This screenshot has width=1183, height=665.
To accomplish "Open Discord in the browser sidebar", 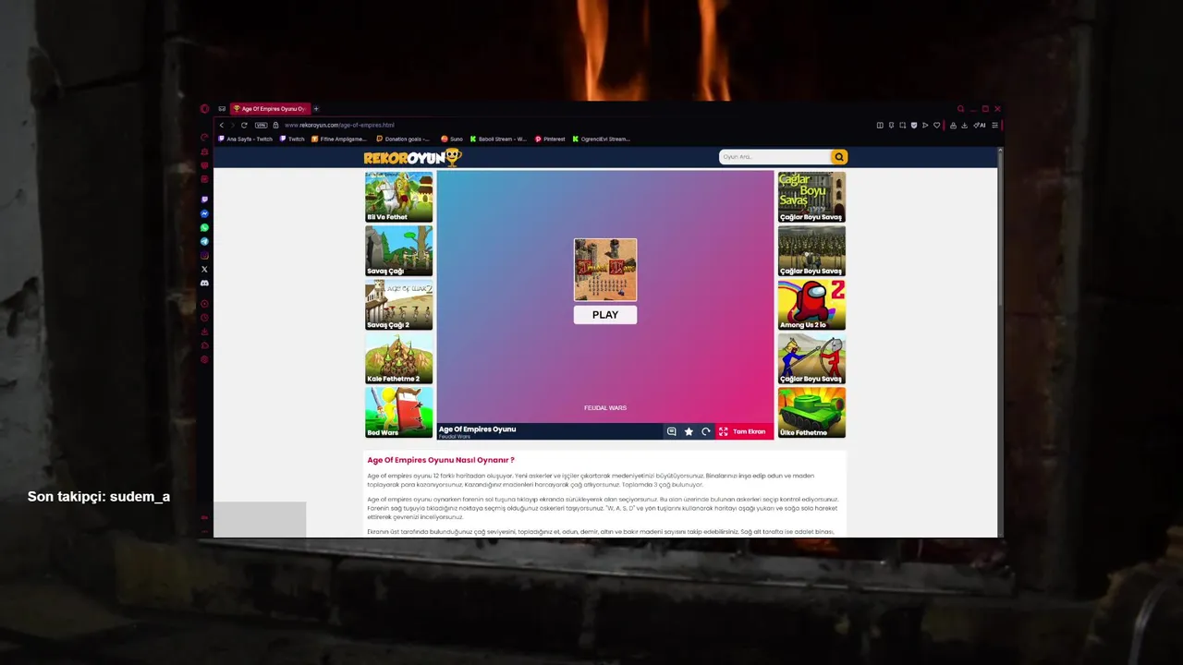I will [204, 284].
